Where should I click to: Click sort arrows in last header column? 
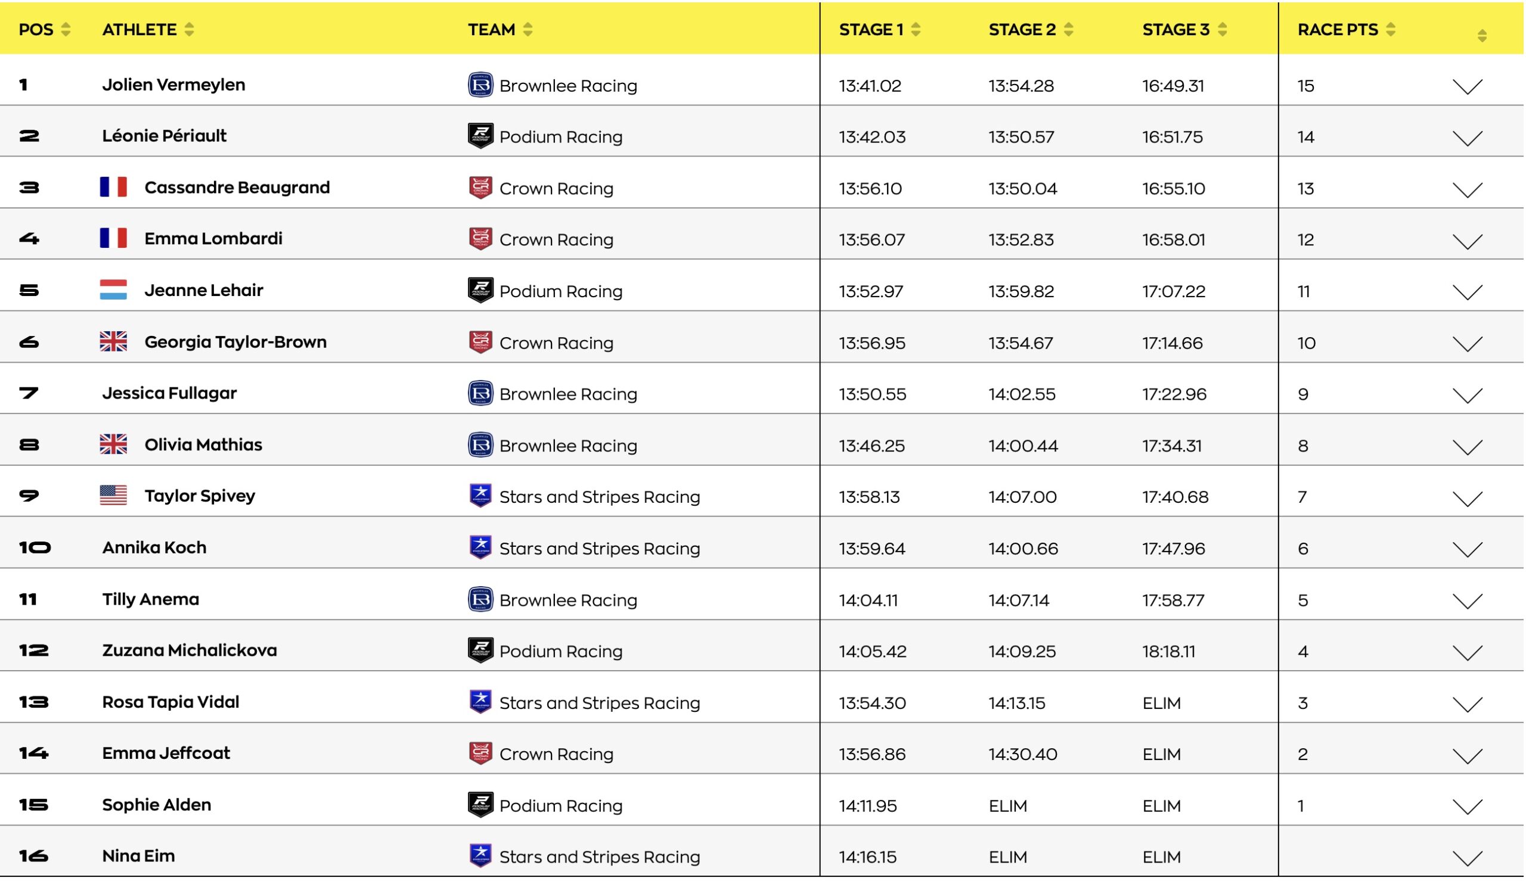click(1481, 36)
